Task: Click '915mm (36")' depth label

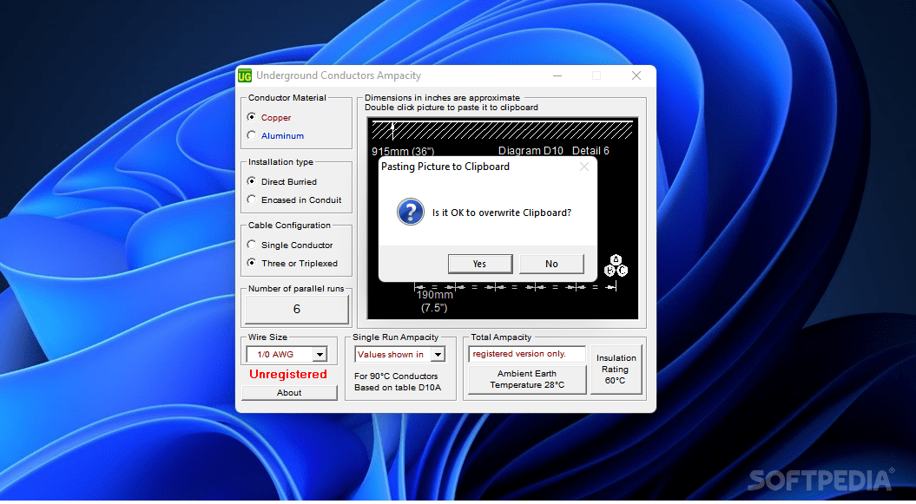Action: (403, 152)
